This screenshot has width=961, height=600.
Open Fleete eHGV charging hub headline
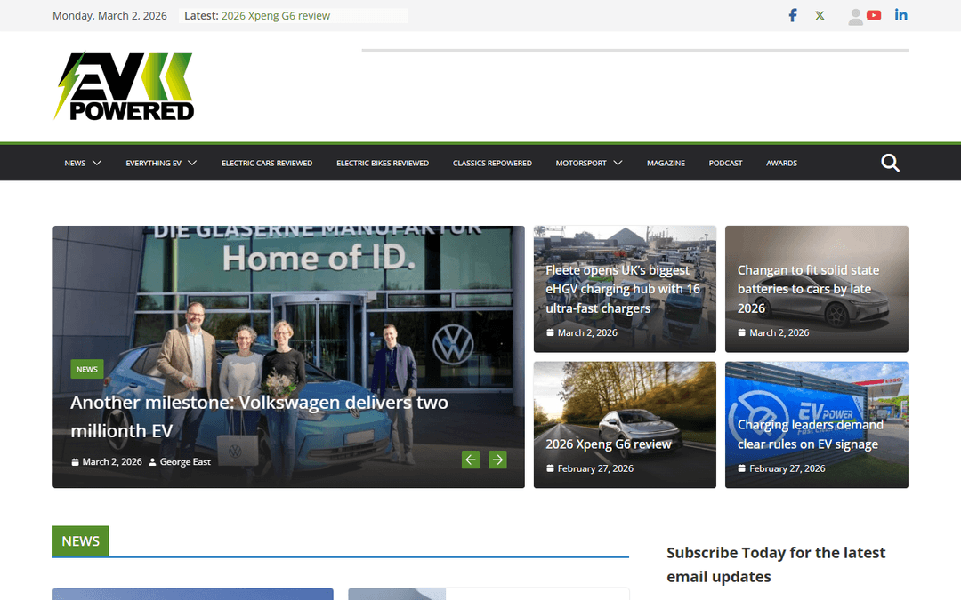623,289
